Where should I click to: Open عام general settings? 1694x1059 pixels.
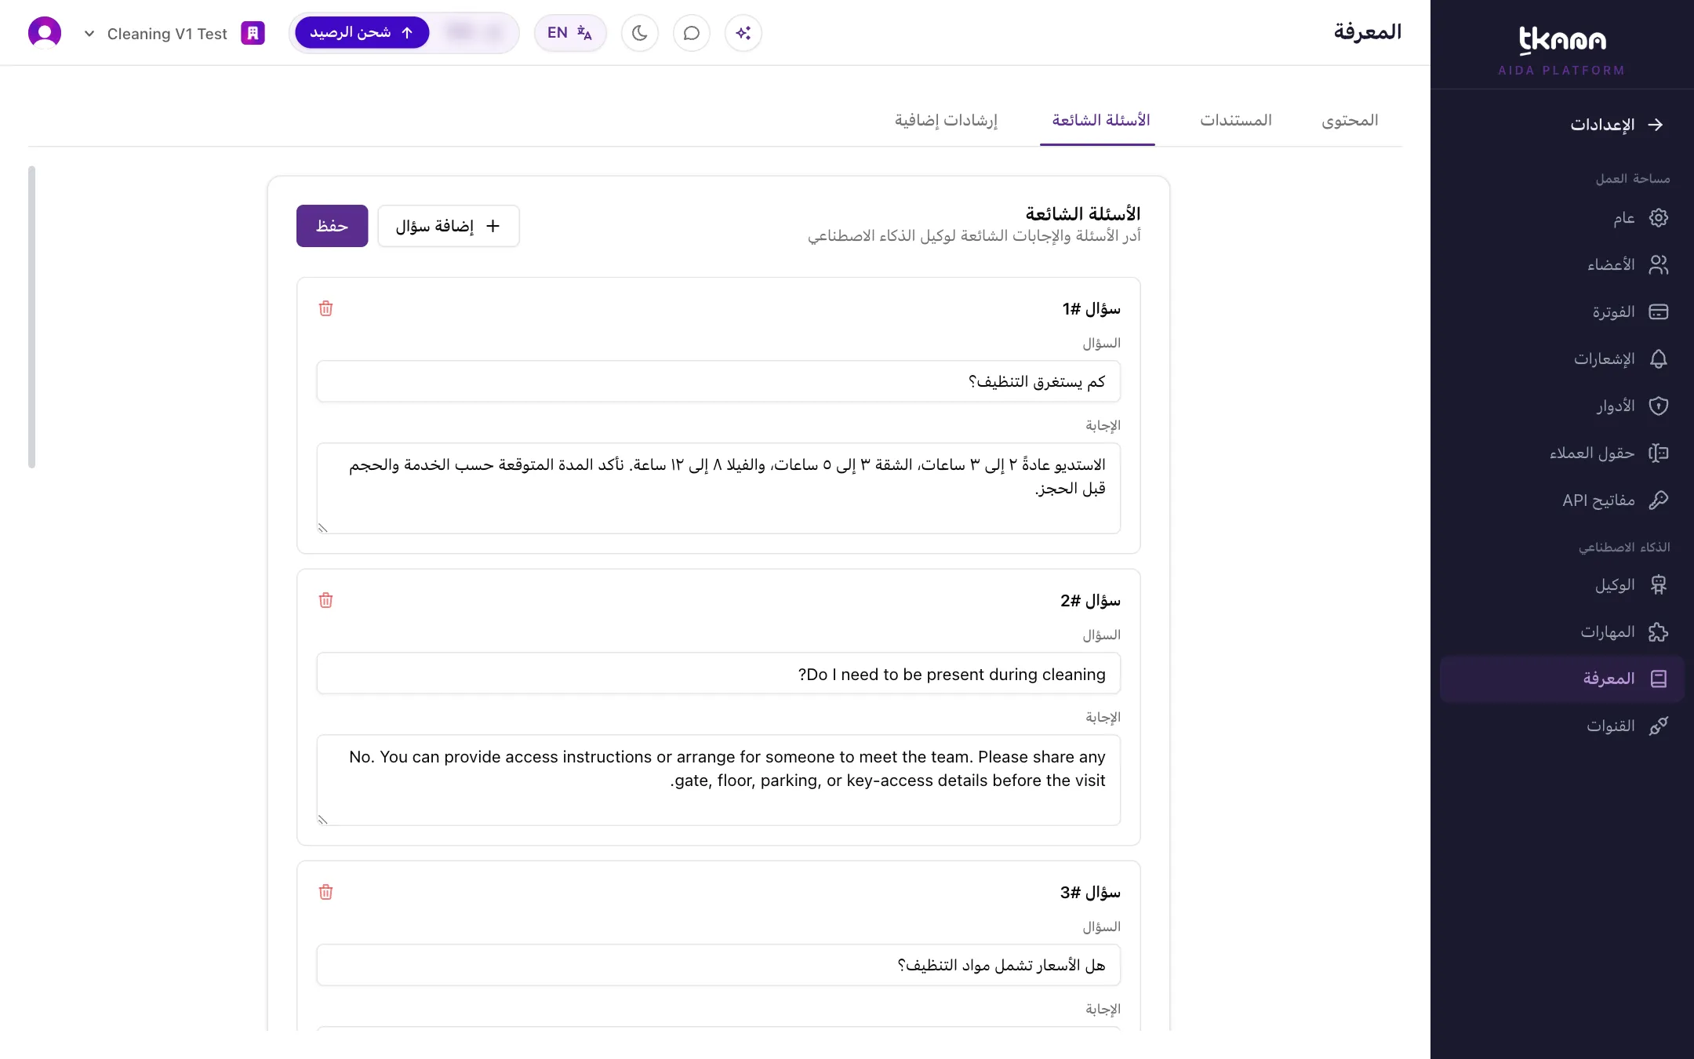[1562, 217]
